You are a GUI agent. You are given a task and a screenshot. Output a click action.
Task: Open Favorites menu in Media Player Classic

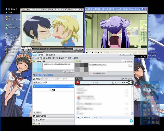[110, 12]
